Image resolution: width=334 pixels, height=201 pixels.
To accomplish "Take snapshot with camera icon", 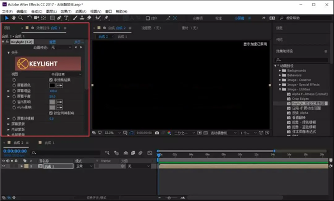I will point(157,133).
